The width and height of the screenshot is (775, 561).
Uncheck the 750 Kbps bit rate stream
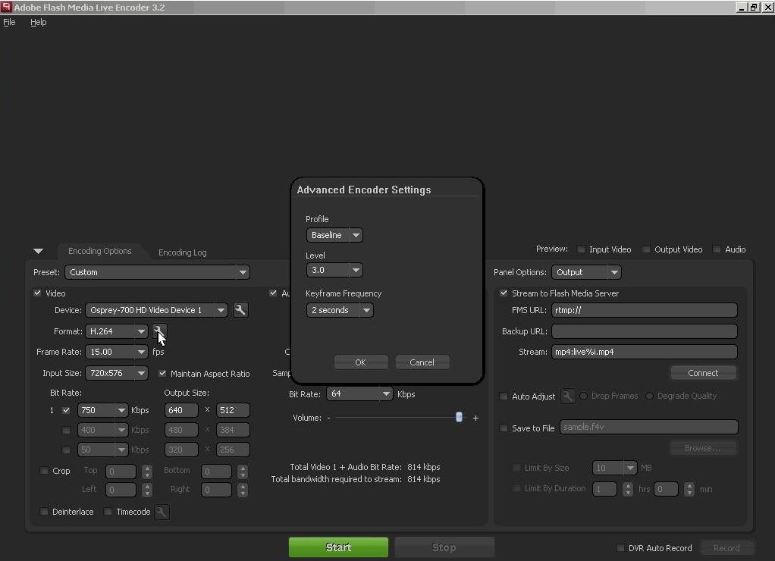tap(66, 410)
